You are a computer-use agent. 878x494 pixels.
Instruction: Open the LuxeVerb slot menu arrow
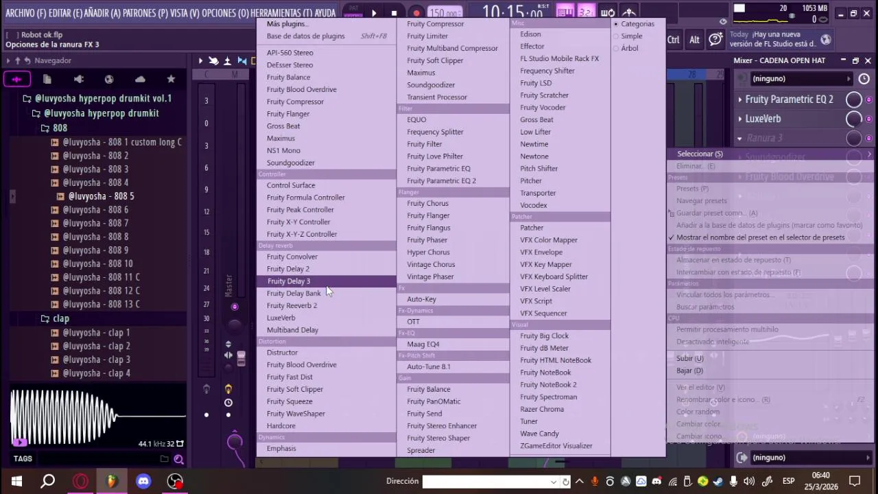pos(740,119)
